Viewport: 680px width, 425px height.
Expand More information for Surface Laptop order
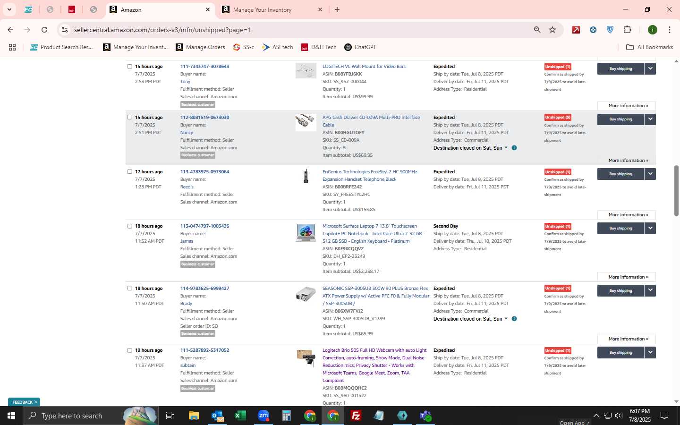tap(626, 277)
